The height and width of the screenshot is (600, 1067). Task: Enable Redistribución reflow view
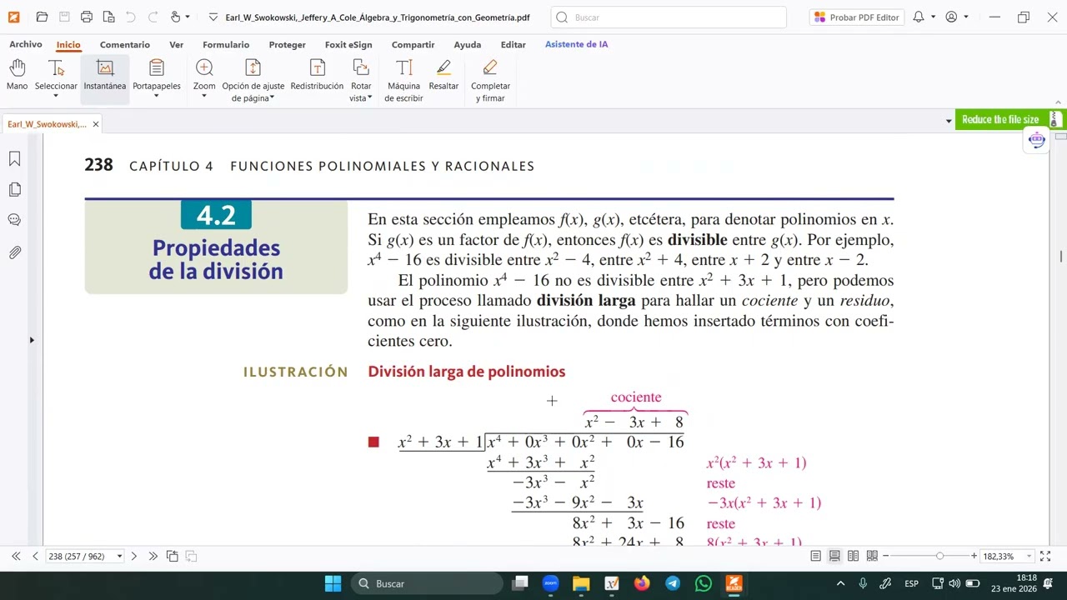click(317, 75)
